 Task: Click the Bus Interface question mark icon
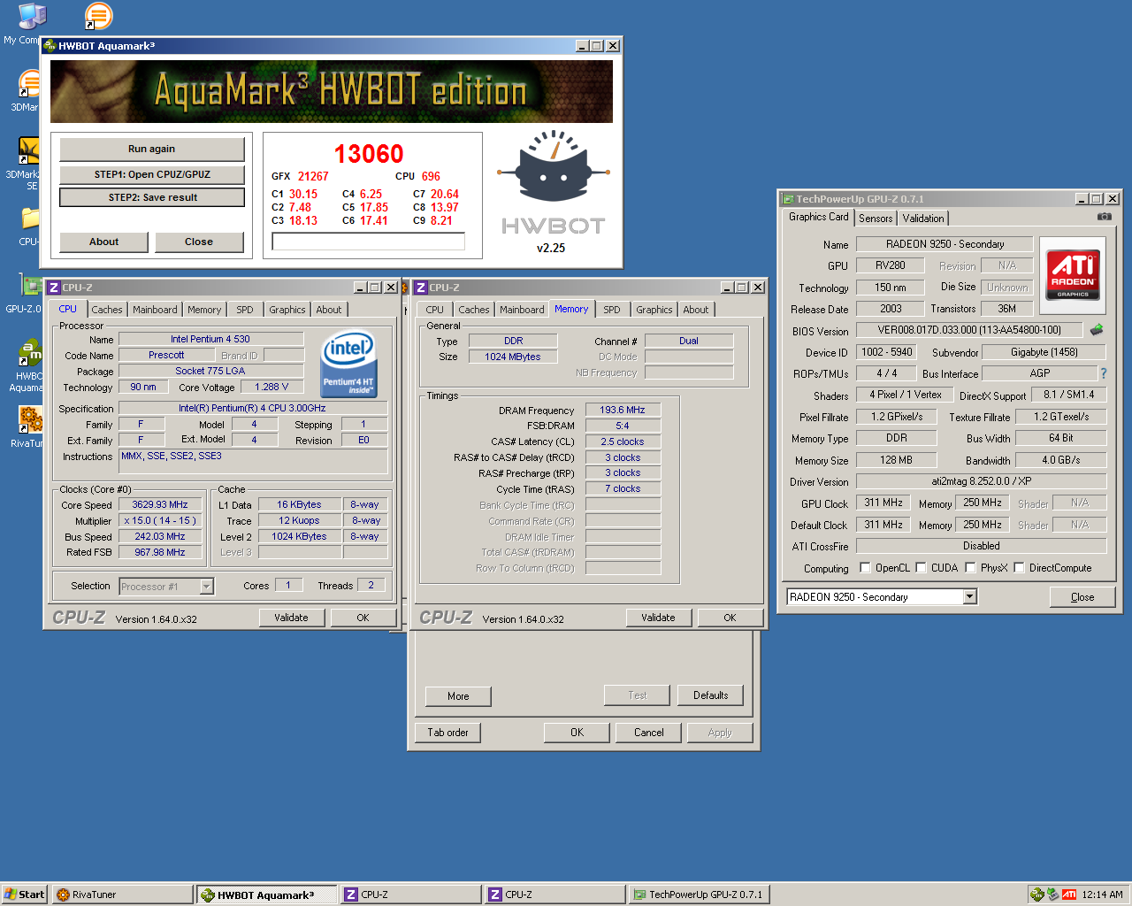tap(1104, 373)
